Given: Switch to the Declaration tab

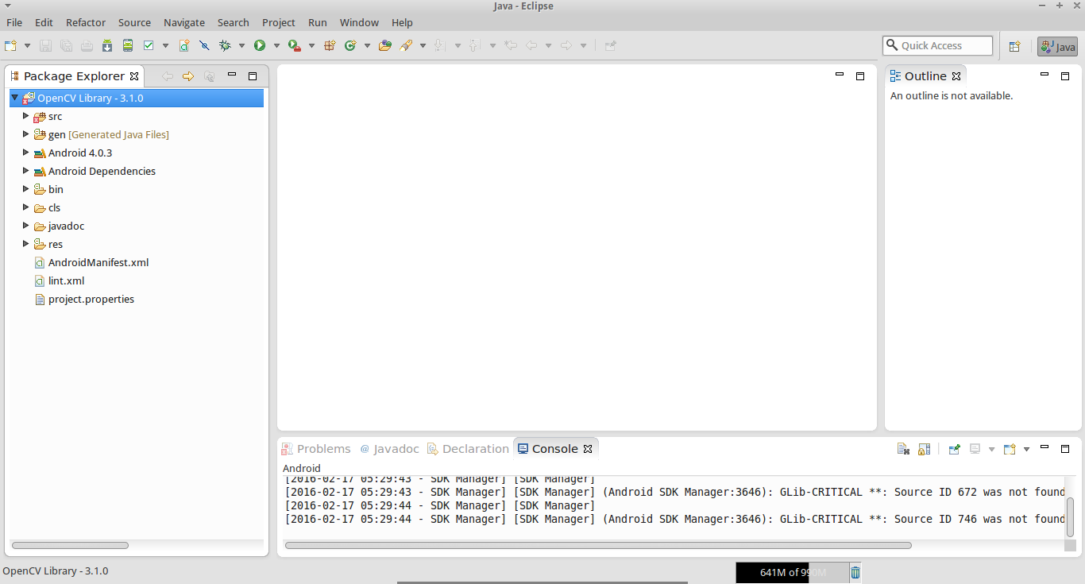Looking at the screenshot, I should pyautogui.click(x=468, y=449).
